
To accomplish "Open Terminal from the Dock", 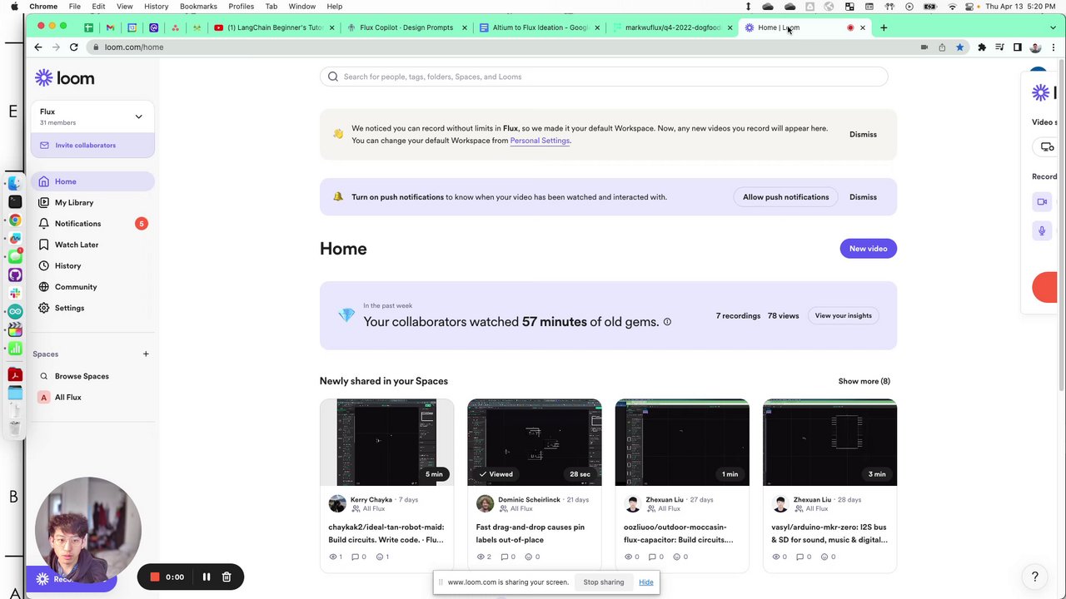I will click(15, 201).
